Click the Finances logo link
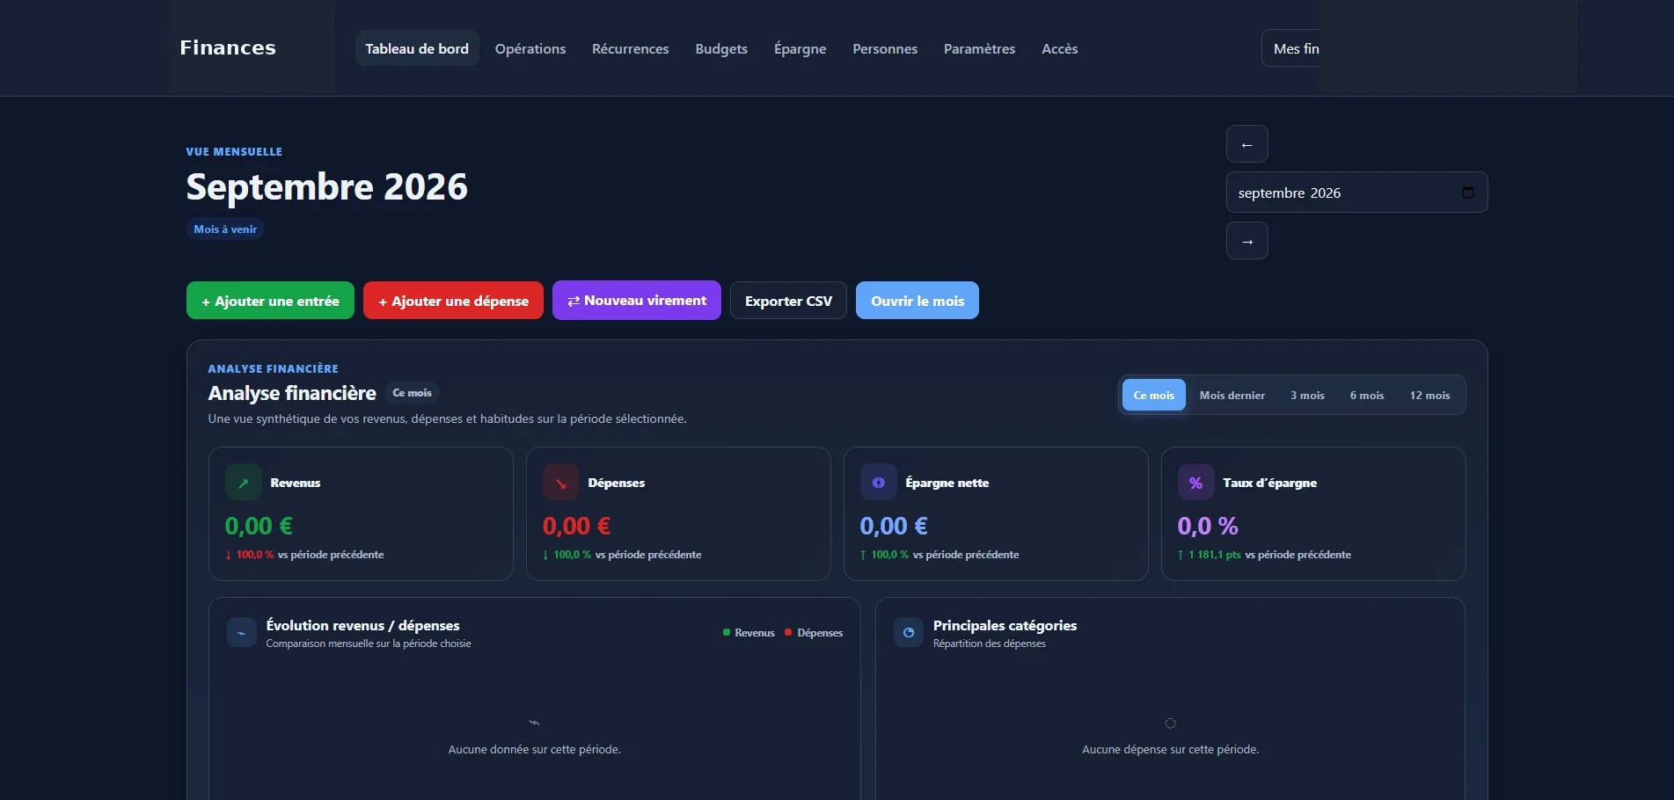The width and height of the screenshot is (1674, 800). [x=228, y=47]
